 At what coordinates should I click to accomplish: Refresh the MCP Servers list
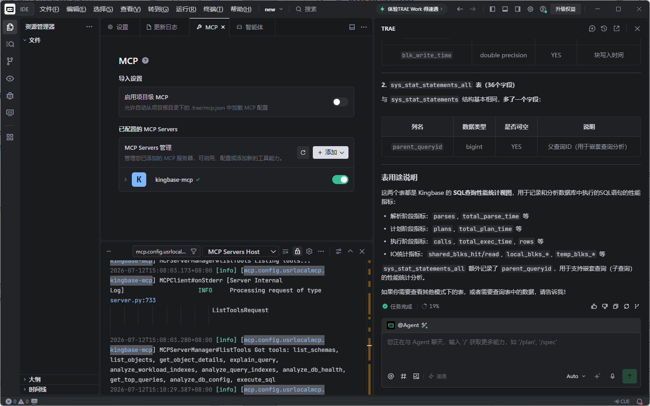[x=303, y=152]
